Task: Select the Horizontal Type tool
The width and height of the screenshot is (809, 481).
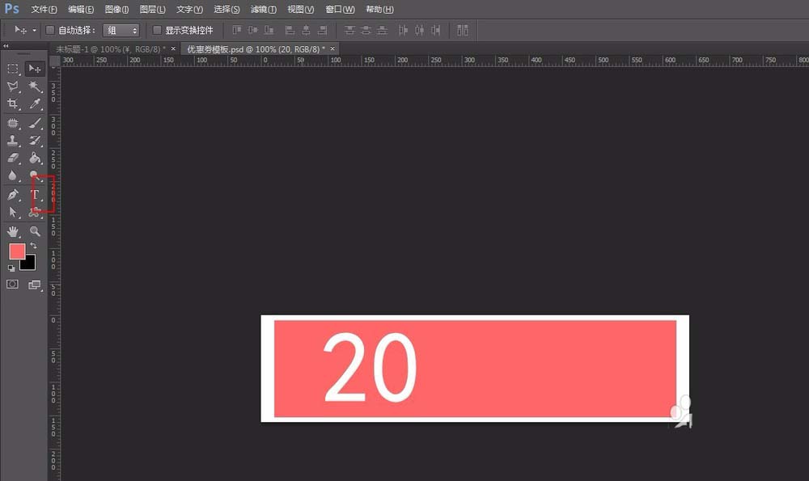Action: tap(35, 195)
